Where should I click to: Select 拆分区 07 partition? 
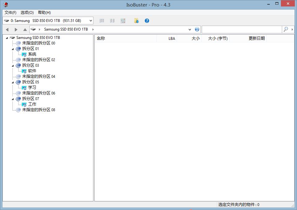pos(31,99)
